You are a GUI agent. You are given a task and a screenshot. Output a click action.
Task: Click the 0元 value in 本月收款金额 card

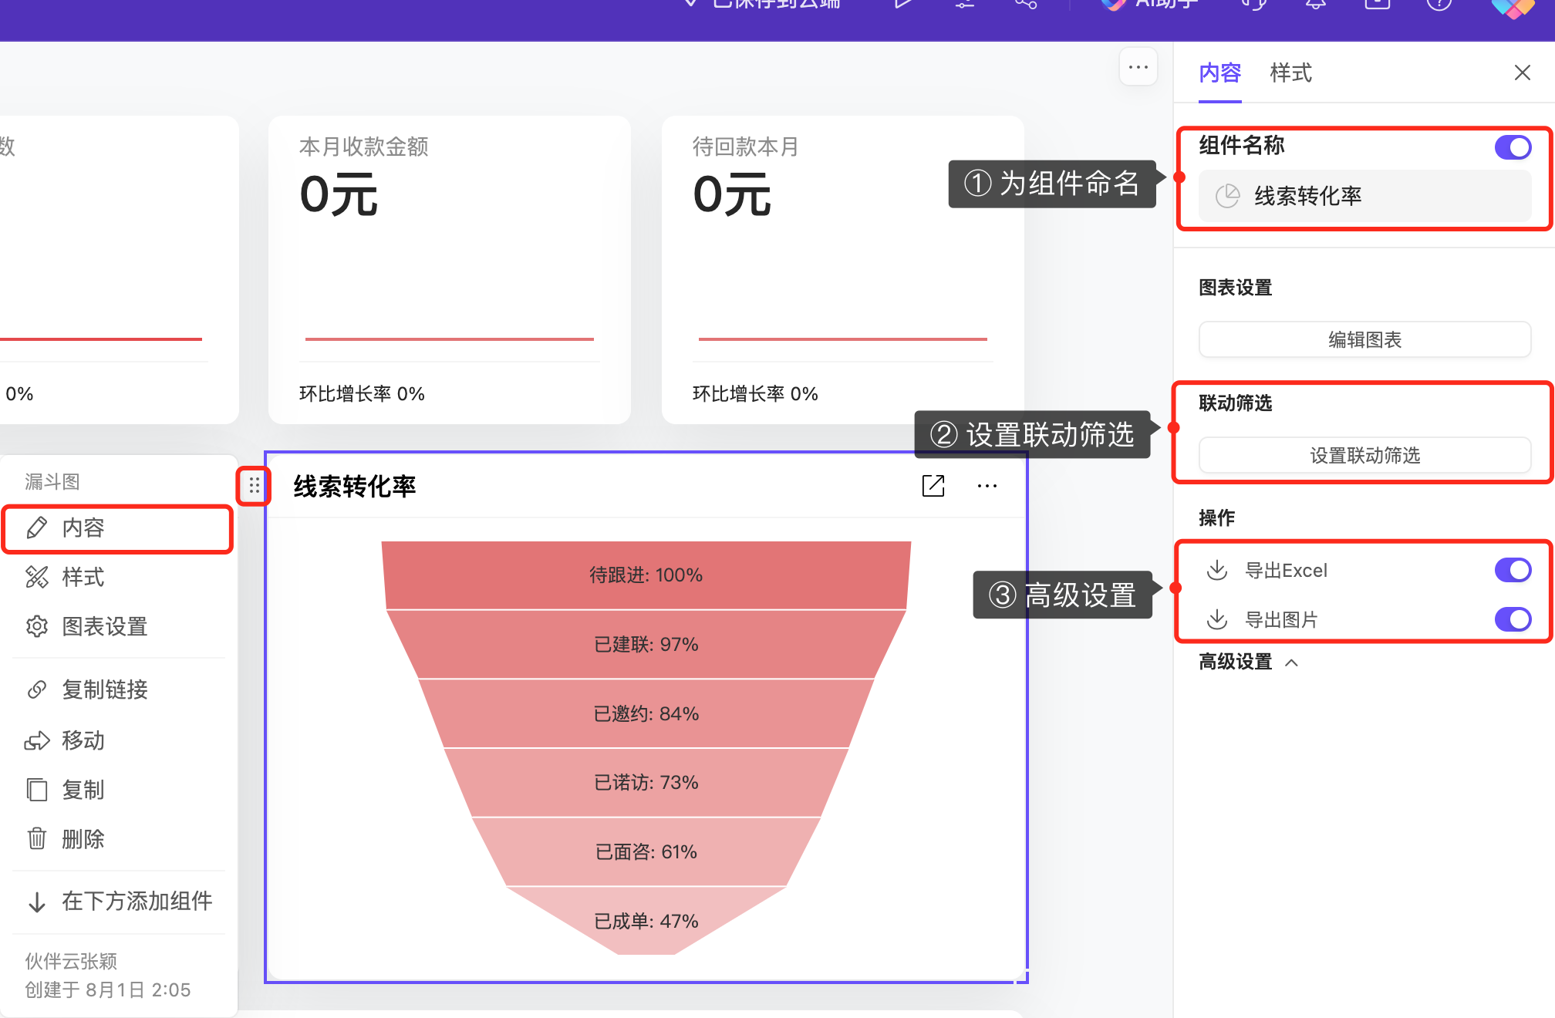(339, 194)
